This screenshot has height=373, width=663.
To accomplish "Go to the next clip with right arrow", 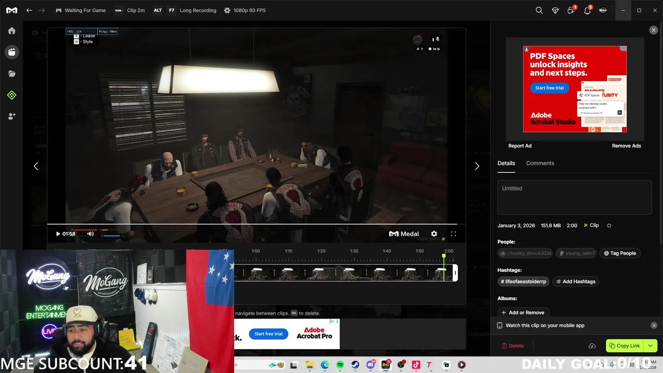I will click(477, 166).
